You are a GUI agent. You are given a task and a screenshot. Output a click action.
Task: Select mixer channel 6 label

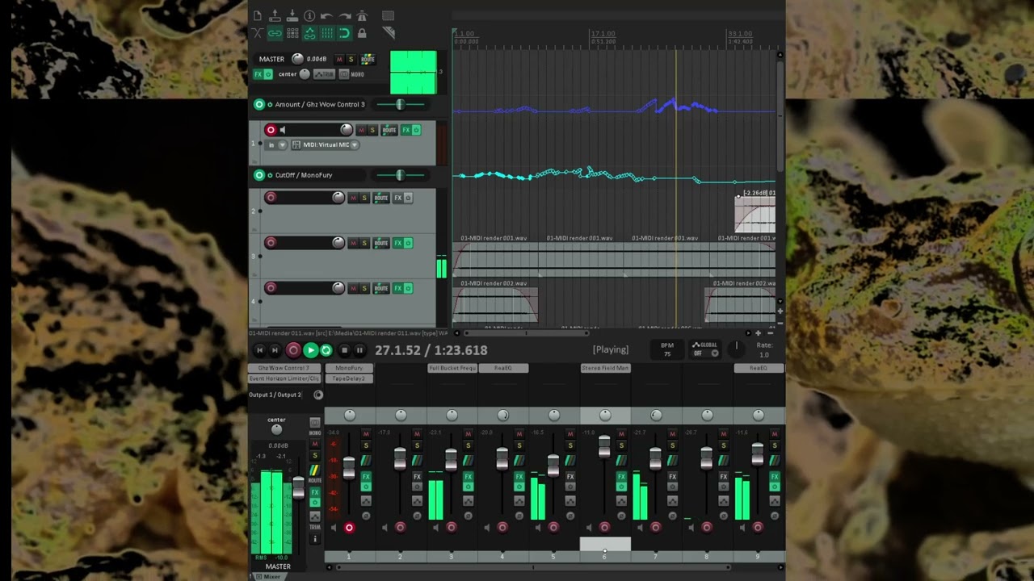point(604,557)
